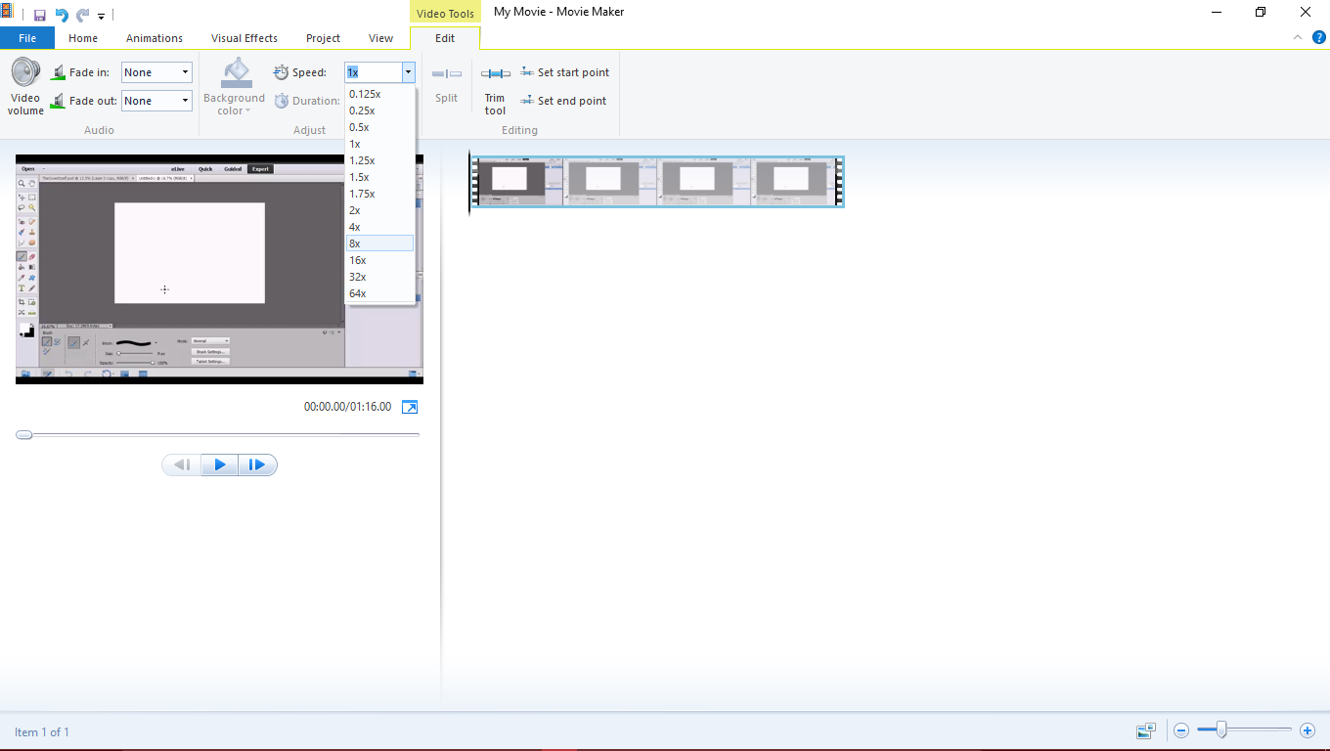Click the Speed stopwatch icon
1330x751 pixels.
282,72
